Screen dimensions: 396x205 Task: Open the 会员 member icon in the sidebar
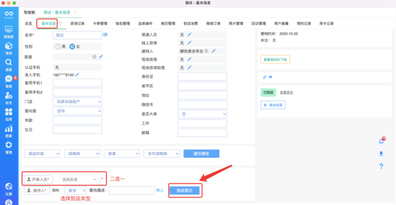pos(8,95)
